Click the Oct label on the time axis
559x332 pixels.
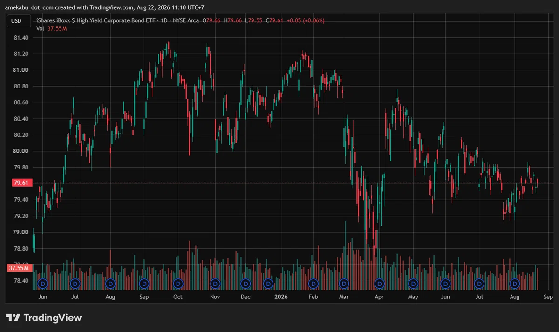178,297
